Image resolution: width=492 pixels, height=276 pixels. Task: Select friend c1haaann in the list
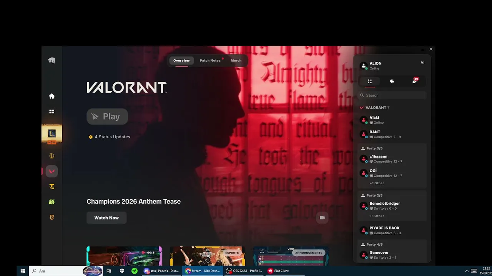point(392,159)
